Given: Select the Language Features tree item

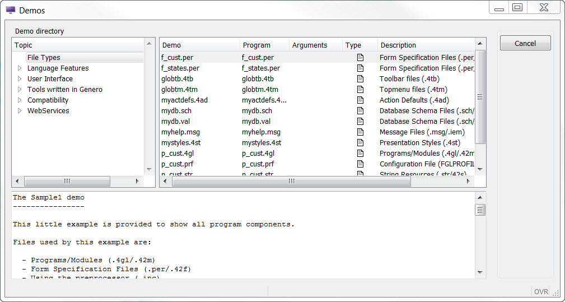Looking at the screenshot, I should pos(58,68).
